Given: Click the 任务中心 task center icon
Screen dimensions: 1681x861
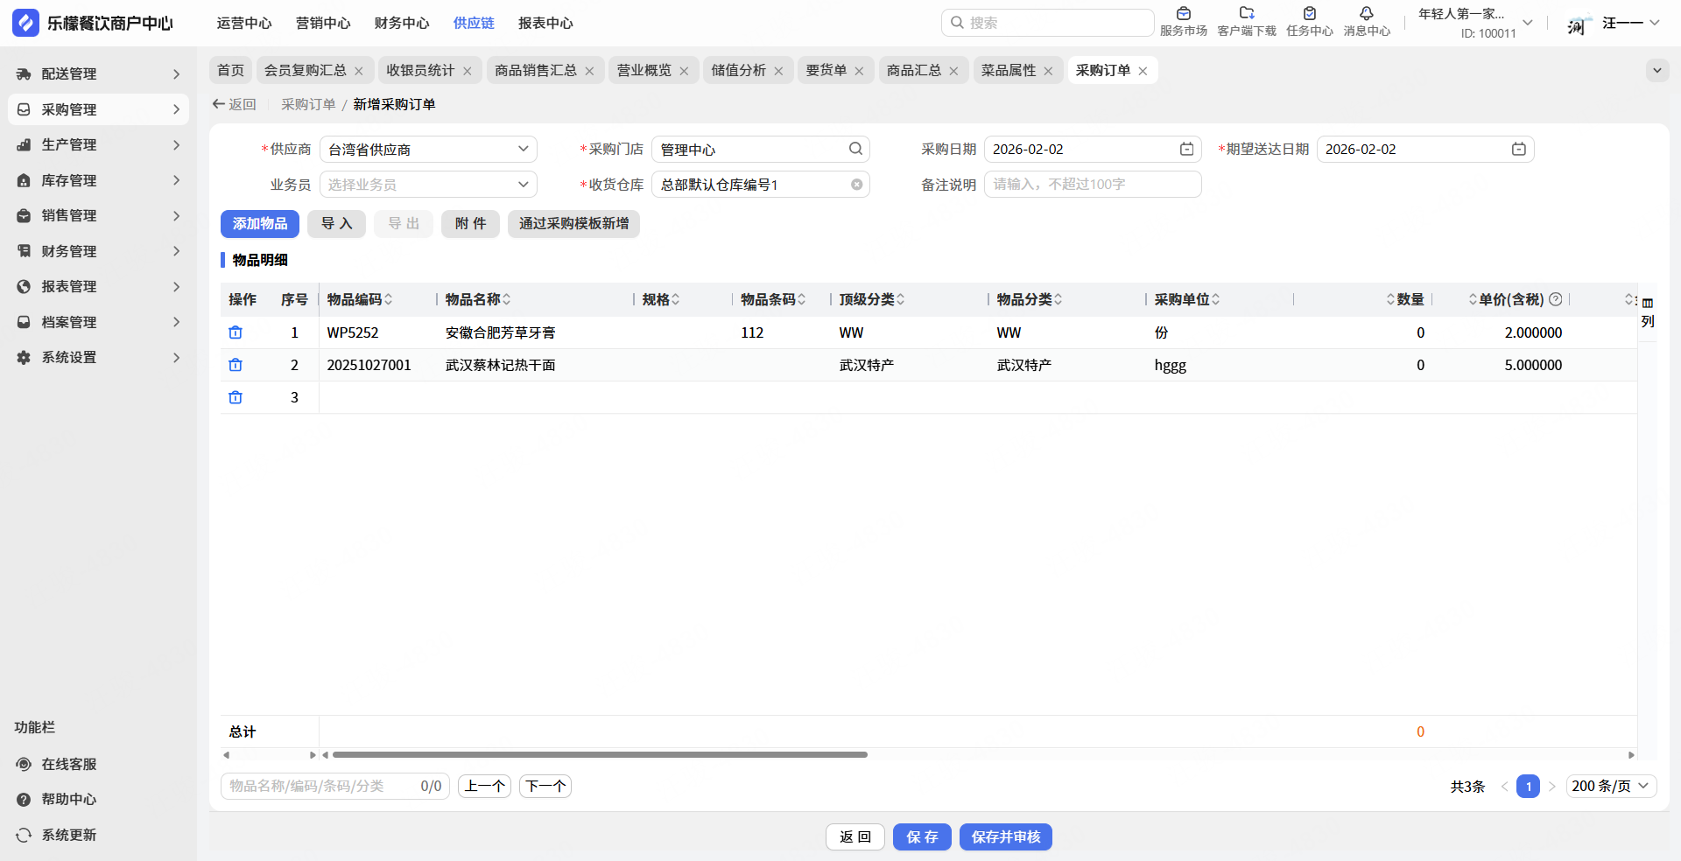Looking at the screenshot, I should pos(1309,14).
